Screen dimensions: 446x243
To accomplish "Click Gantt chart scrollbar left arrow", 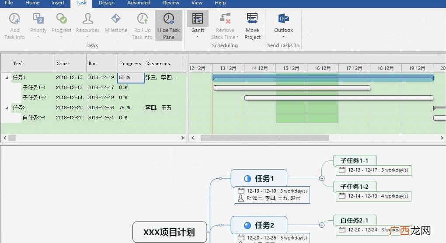I will pyautogui.click(x=193, y=138).
